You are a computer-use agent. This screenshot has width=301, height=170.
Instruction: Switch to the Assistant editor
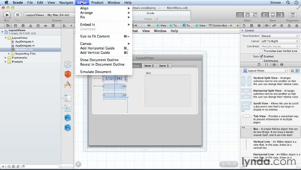247,15
